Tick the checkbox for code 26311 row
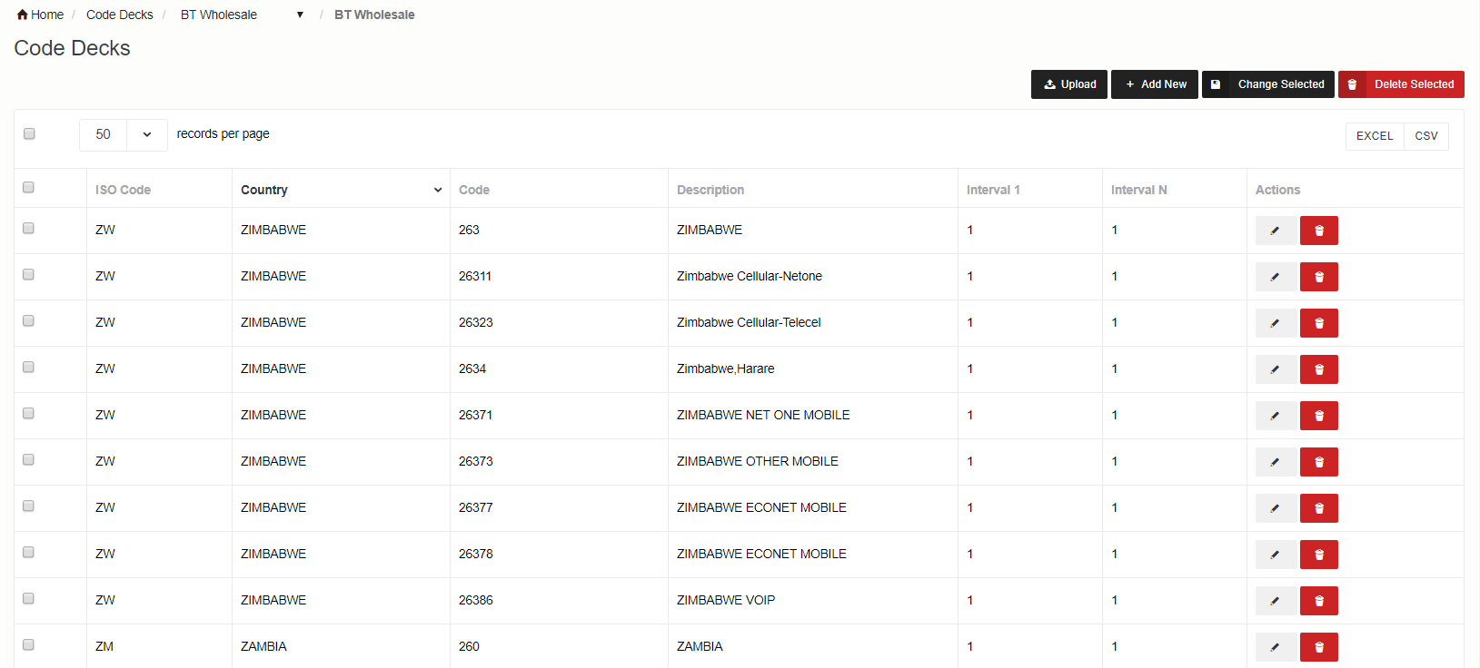Image resolution: width=1480 pixels, height=668 pixels. tap(29, 275)
